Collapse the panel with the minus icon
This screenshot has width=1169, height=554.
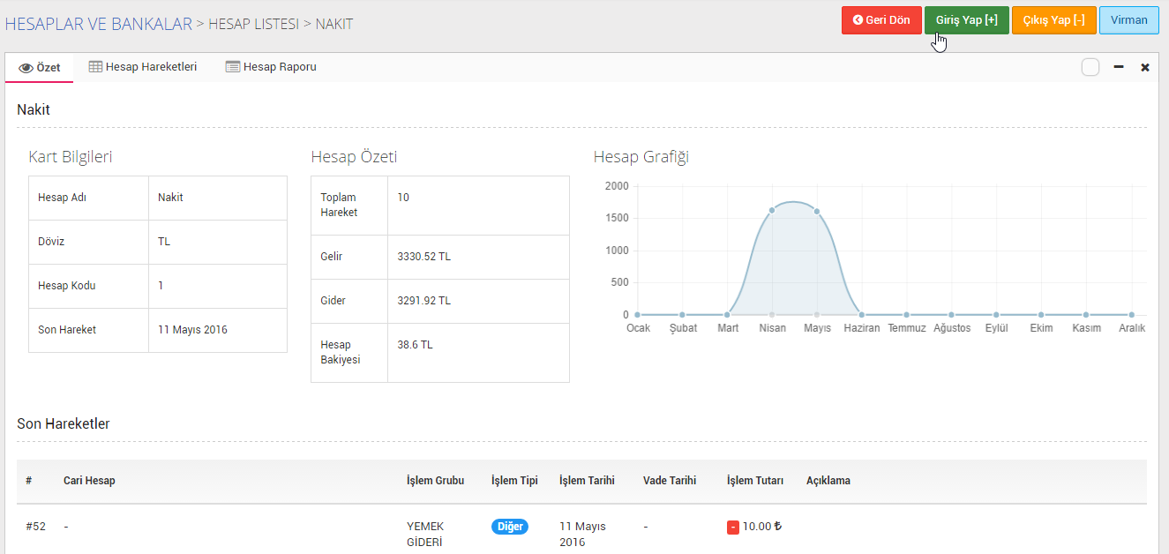click(x=1119, y=67)
